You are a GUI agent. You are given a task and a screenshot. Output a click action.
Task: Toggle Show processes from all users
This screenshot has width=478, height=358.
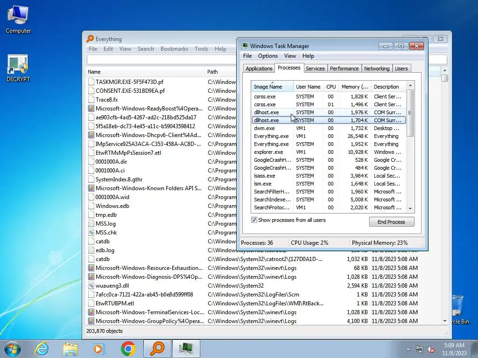click(254, 220)
